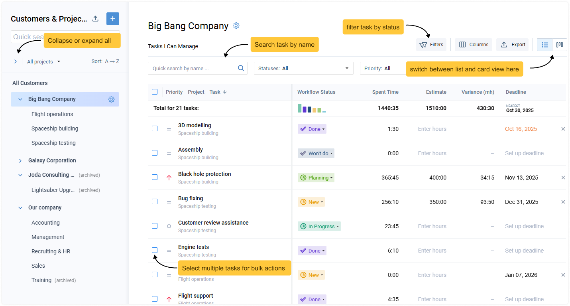Click the quick search by name field
Screen dimensions: 570x306
coord(191,68)
